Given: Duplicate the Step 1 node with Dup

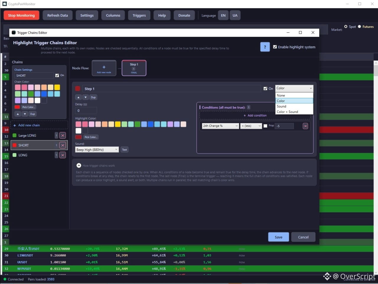Looking at the screenshot, I should (93, 97).
